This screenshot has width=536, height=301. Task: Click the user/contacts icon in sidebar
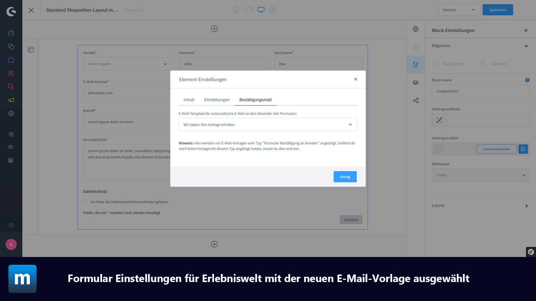[11, 73]
